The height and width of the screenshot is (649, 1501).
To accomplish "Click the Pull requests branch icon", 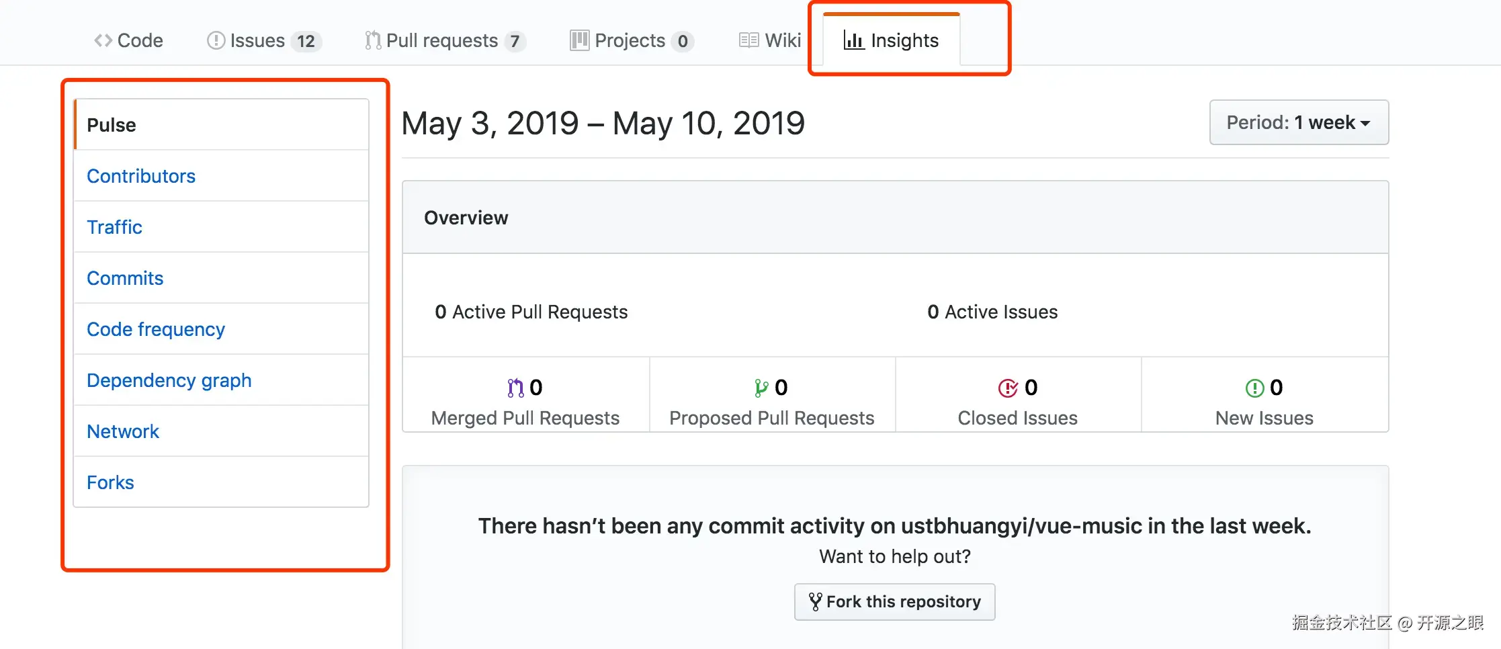I will 373,40.
